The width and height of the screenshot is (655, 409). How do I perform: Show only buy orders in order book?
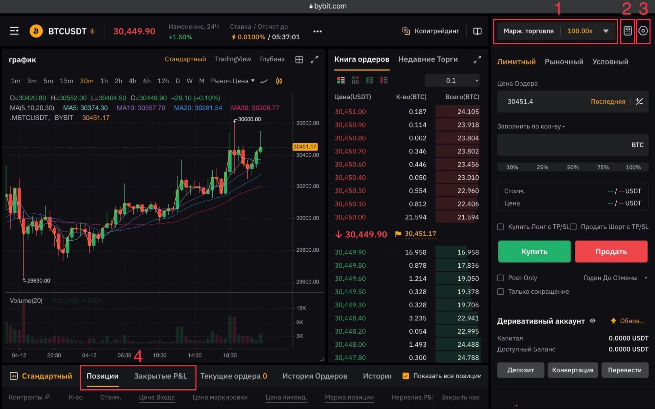tap(369, 80)
